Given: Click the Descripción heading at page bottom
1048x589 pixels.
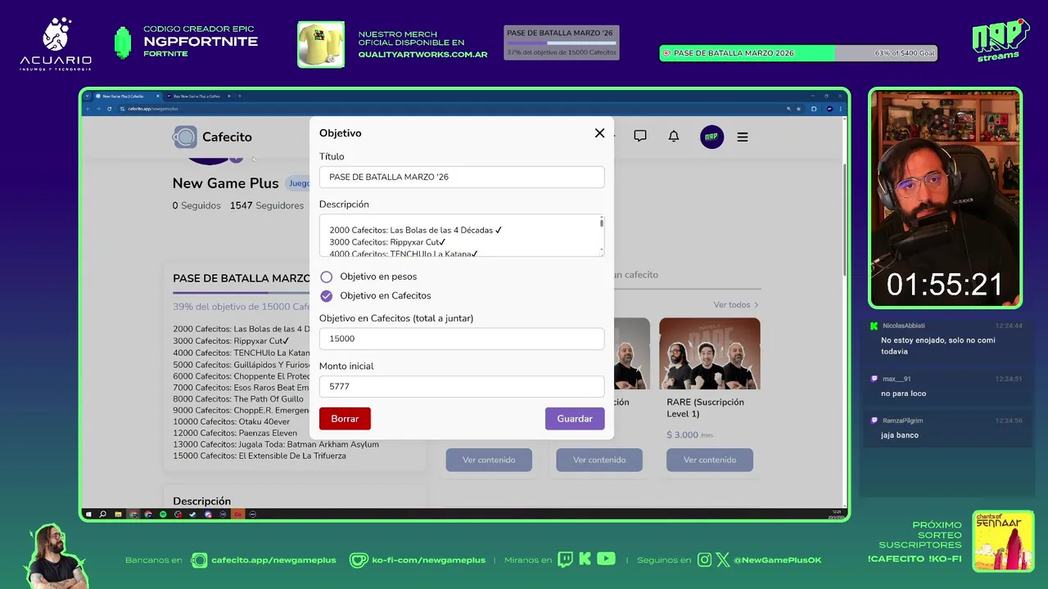Looking at the screenshot, I should tap(202, 501).
